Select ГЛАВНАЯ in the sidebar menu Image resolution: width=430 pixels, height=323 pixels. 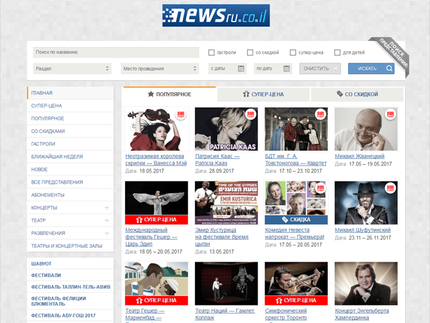[x=71, y=93]
